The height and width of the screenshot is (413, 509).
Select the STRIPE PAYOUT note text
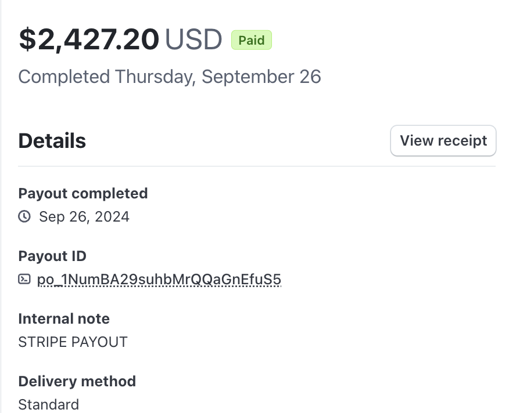73,342
